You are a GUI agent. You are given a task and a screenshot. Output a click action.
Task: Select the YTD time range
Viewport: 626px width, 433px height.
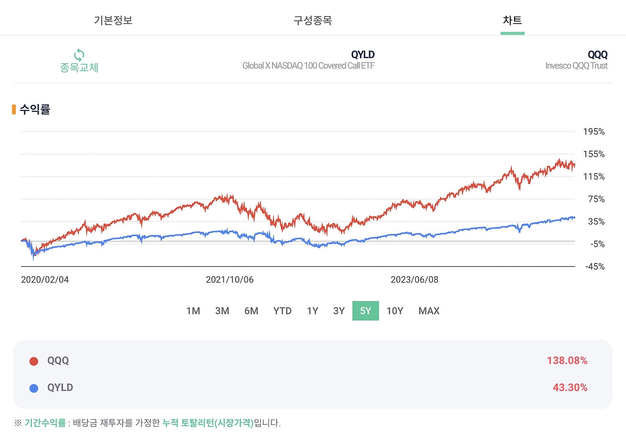282,310
